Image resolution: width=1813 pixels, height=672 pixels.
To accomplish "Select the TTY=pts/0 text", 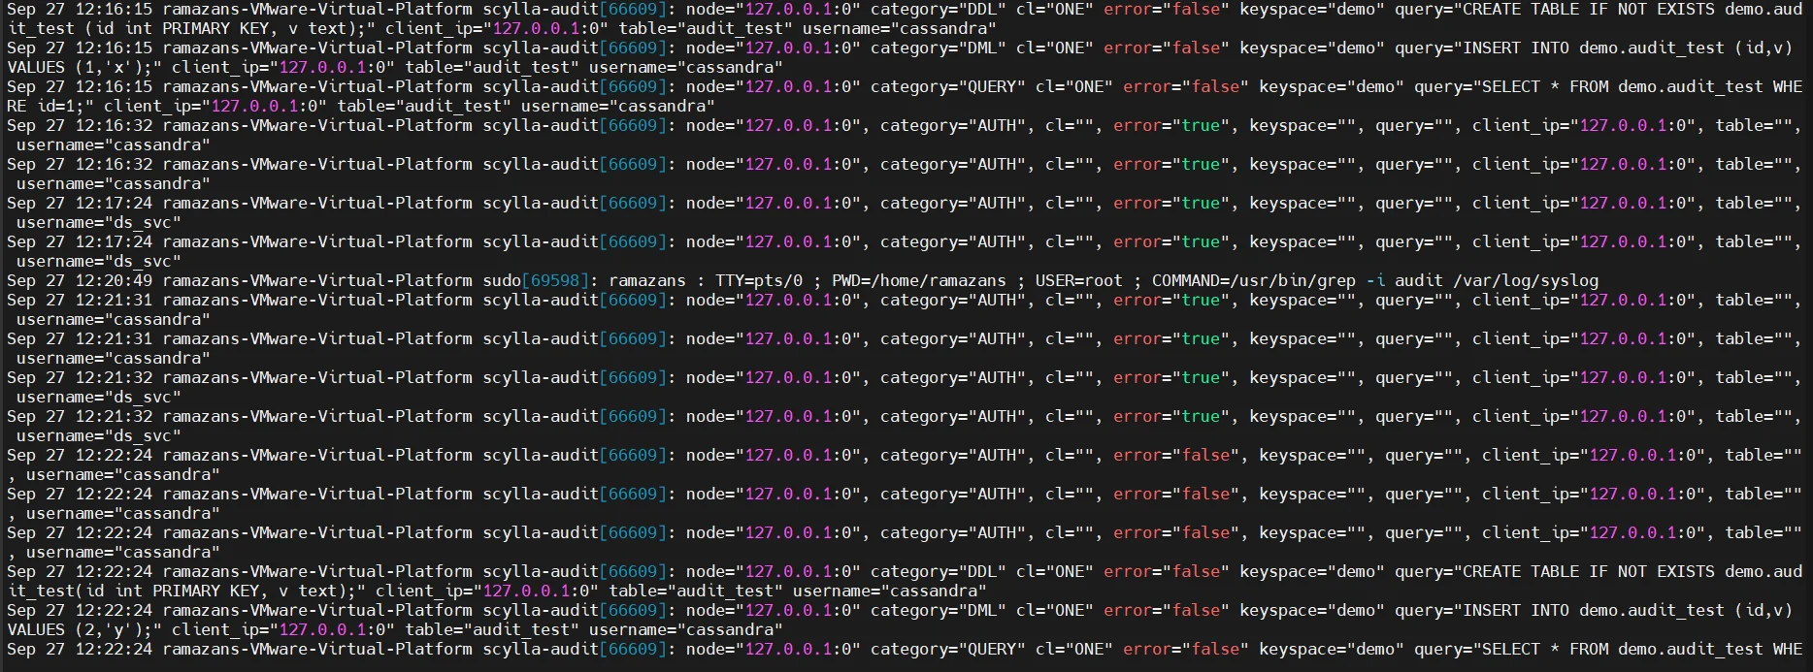I will coord(759,280).
